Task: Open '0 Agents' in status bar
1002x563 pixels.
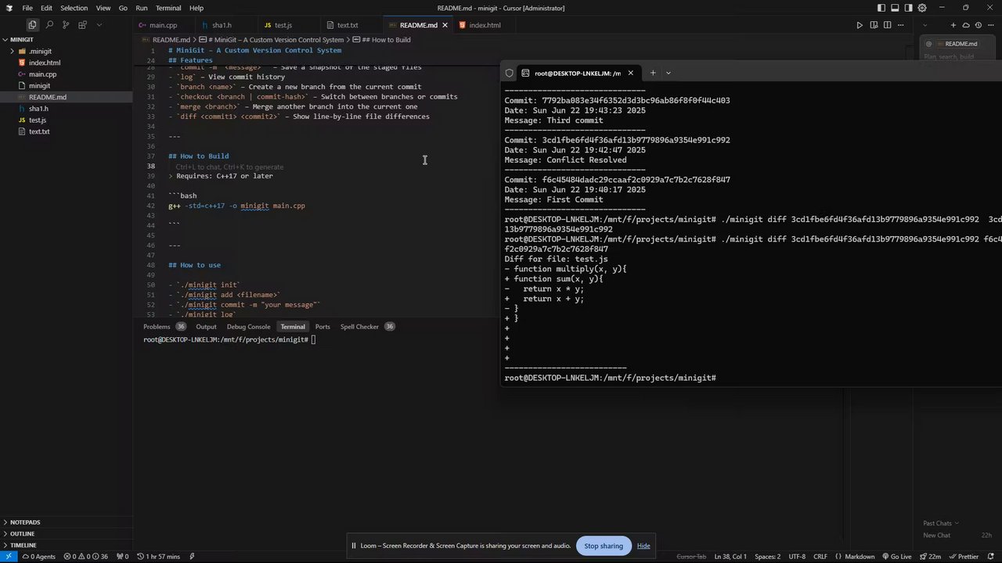Action: [38, 557]
